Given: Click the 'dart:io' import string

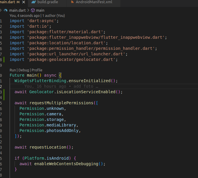Looking at the screenshot, I should pos(38,26).
